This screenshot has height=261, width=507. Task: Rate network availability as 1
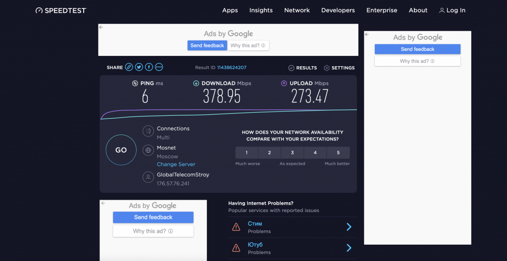tap(247, 153)
